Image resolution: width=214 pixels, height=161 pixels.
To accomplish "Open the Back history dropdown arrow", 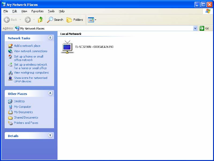I will (x=20, y=20).
